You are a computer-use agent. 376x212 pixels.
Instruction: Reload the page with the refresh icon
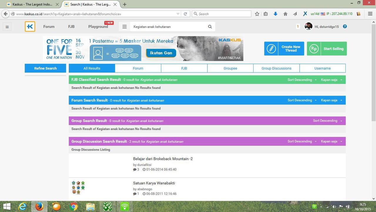[x=185, y=14]
